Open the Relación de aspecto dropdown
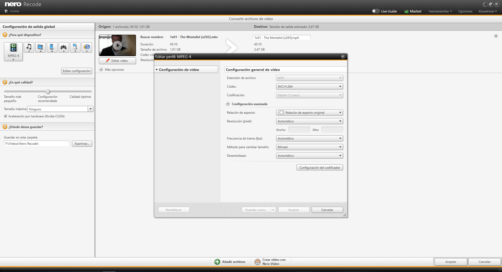Screen dimensions: 502x272 pyautogui.click(x=310, y=113)
